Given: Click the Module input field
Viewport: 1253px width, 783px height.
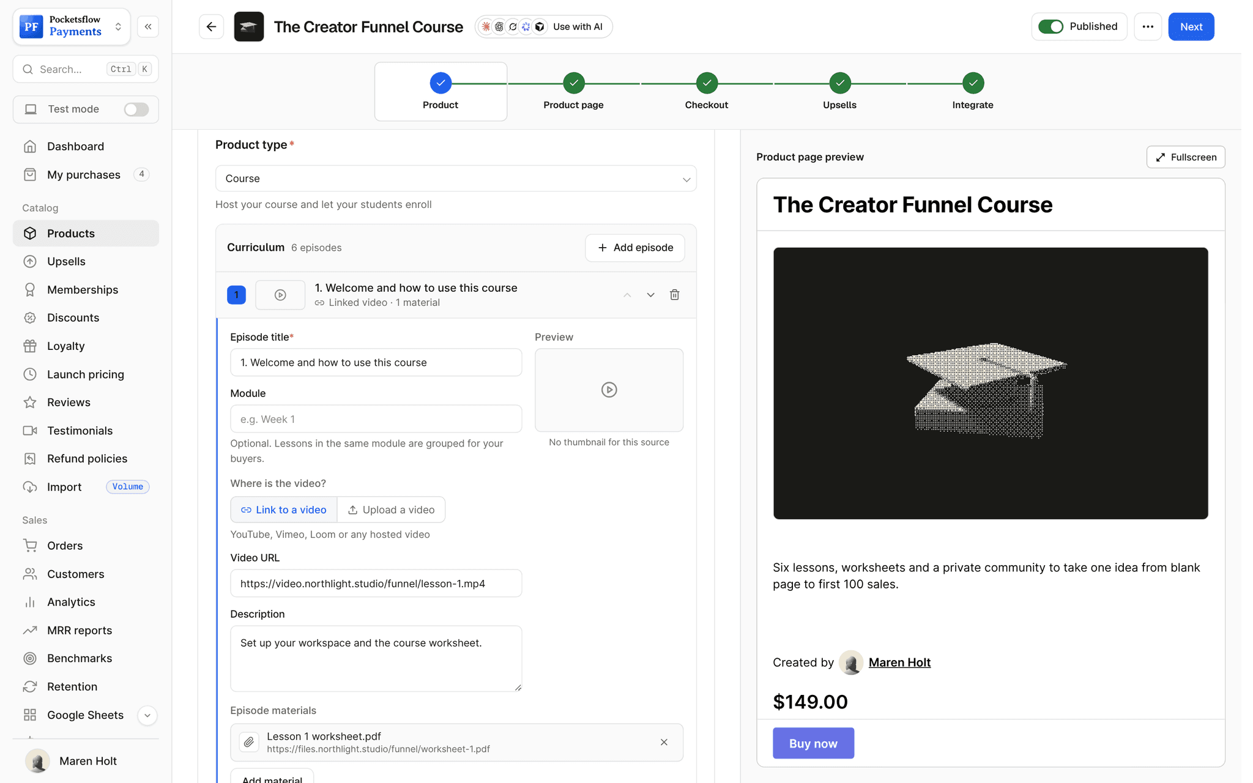Looking at the screenshot, I should click(x=376, y=419).
